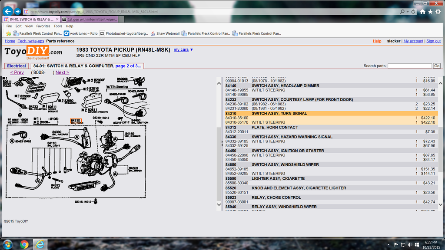Open the 'work tunes – Rdio' bookmark
The image size is (445, 250).
[80, 33]
